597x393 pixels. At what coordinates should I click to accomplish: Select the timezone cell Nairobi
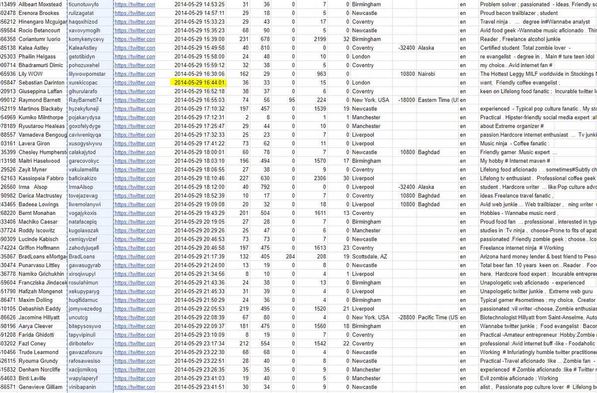click(x=427, y=74)
